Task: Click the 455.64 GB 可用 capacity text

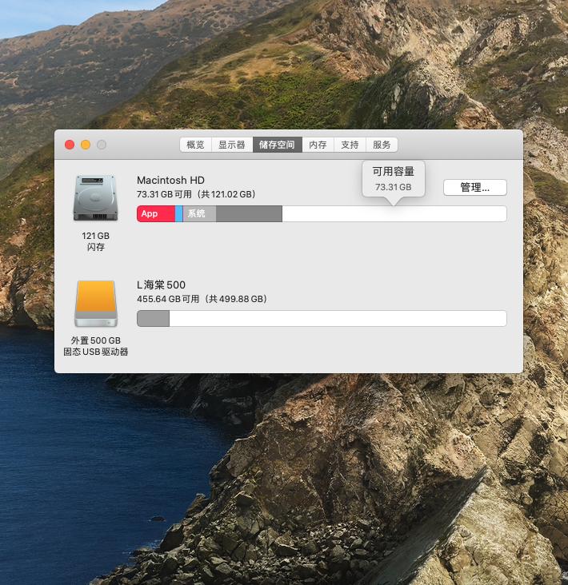Action: click(x=202, y=299)
